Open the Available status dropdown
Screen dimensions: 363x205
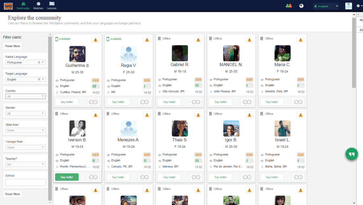click(326, 6)
